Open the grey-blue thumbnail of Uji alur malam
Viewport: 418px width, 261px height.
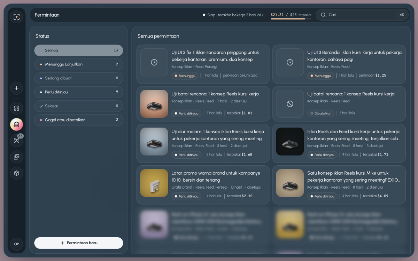[x=154, y=142]
